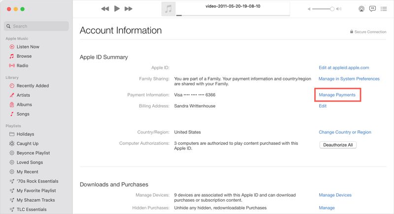The width and height of the screenshot is (394, 214).
Task: Click the My Shazam Tracks playlist icon
Action: pyautogui.click(x=12, y=200)
